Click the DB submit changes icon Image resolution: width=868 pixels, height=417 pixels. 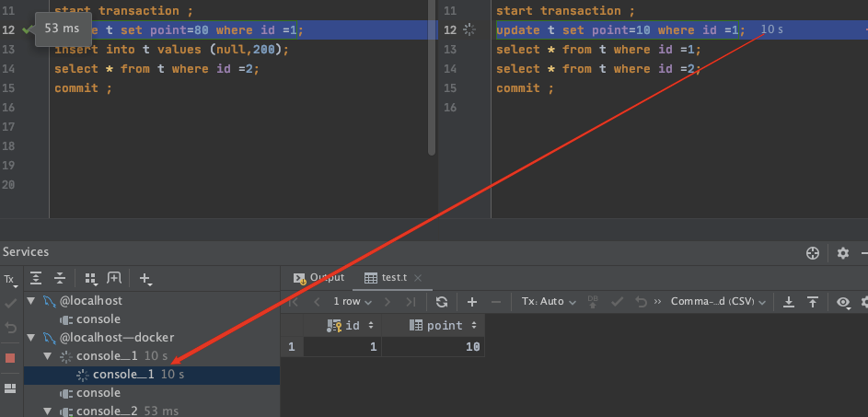point(593,301)
